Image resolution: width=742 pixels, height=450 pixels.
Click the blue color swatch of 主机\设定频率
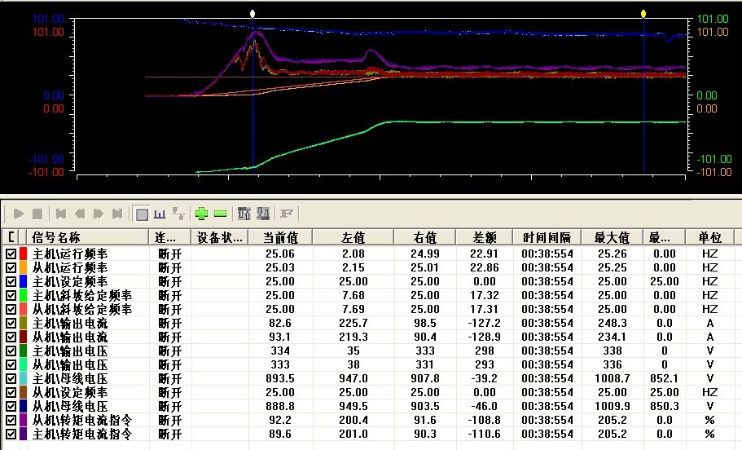point(23,281)
